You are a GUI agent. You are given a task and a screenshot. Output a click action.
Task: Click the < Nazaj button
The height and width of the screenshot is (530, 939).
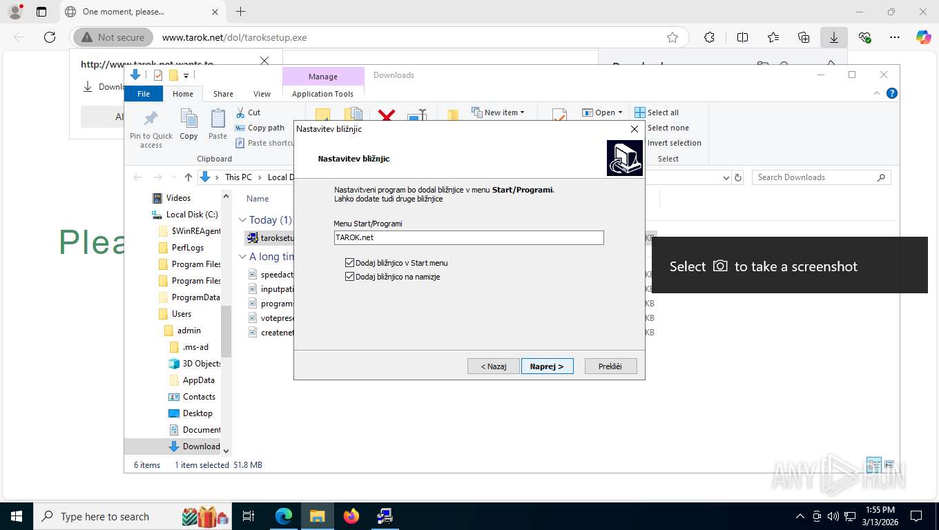coord(493,366)
